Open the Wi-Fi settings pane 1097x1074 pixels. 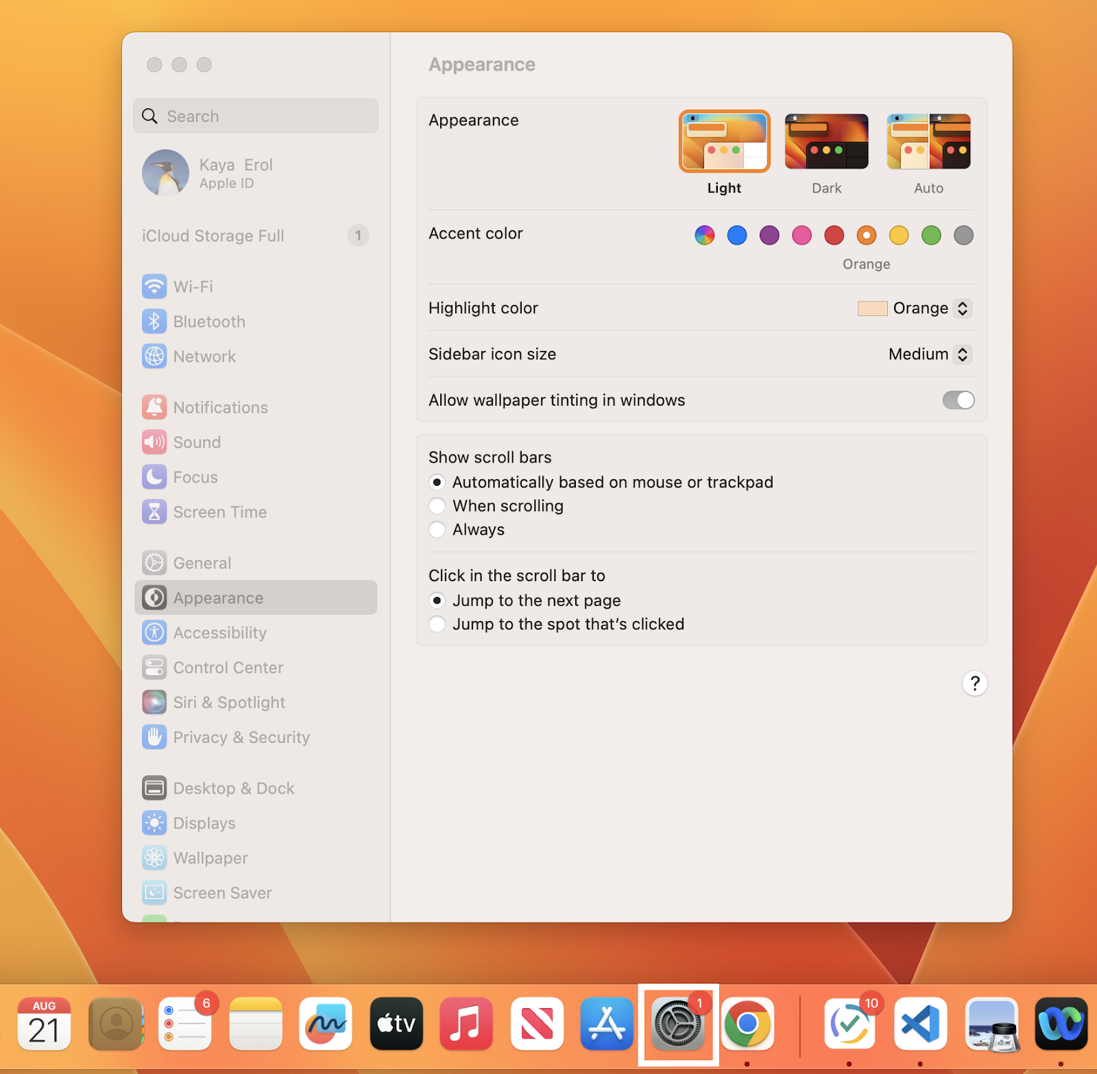pos(255,286)
